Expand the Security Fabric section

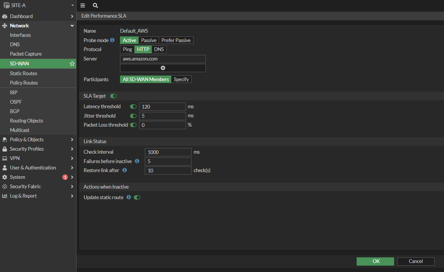coord(37,186)
